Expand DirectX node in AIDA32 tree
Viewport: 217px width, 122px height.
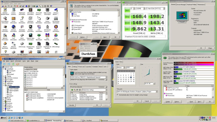(4, 101)
